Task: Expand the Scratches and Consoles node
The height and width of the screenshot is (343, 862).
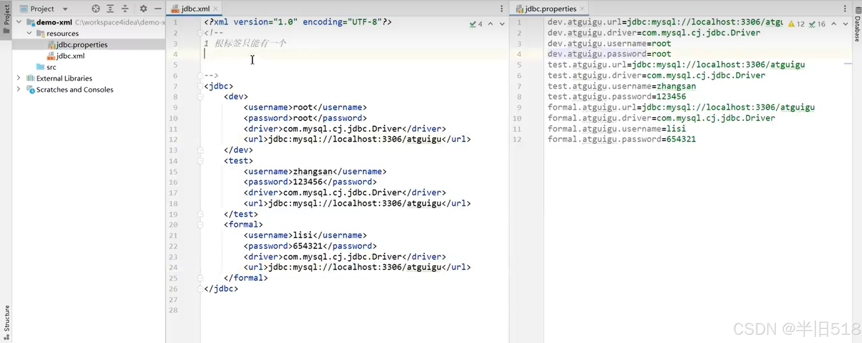Action: pyautogui.click(x=18, y=89)
